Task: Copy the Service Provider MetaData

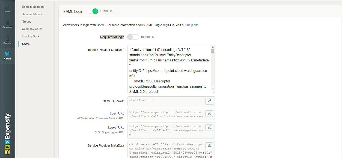Action: click(209, 145)
